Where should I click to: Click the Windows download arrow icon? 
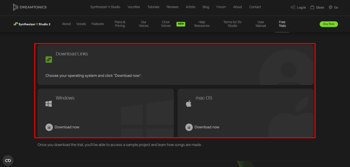click(x=49, y=127)
